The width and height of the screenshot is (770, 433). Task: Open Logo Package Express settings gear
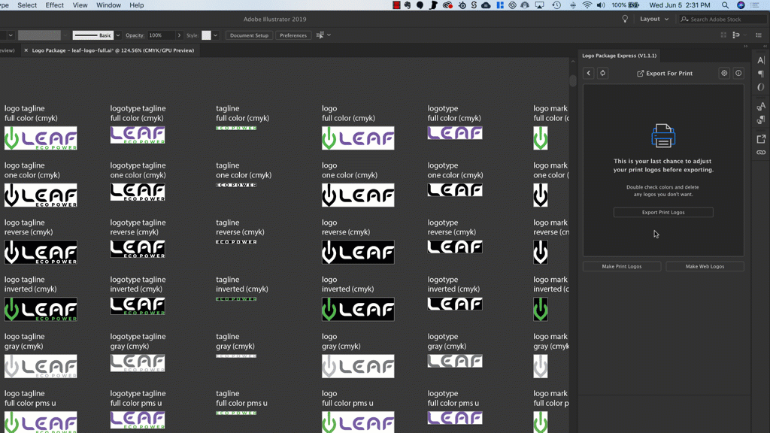pyautogui.click(x=724, y=73)
